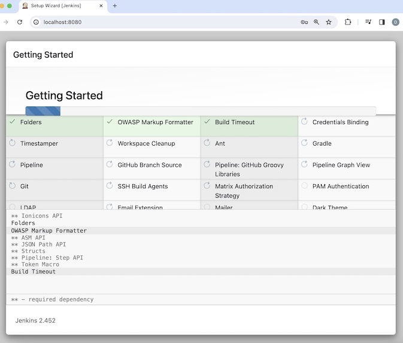
Task: Open the Chrome profile avatar
Action: [x=396, y=22]
